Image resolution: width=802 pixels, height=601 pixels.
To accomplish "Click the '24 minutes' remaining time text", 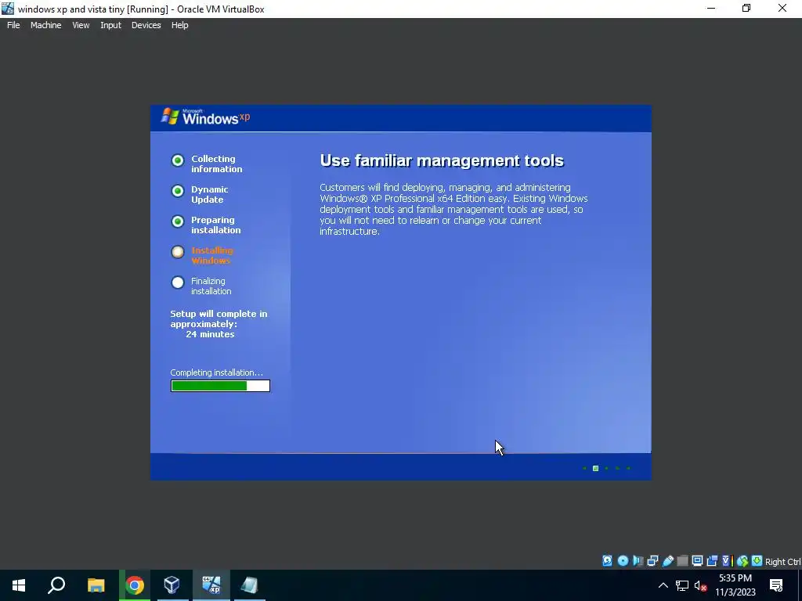I will coord(210,334).
